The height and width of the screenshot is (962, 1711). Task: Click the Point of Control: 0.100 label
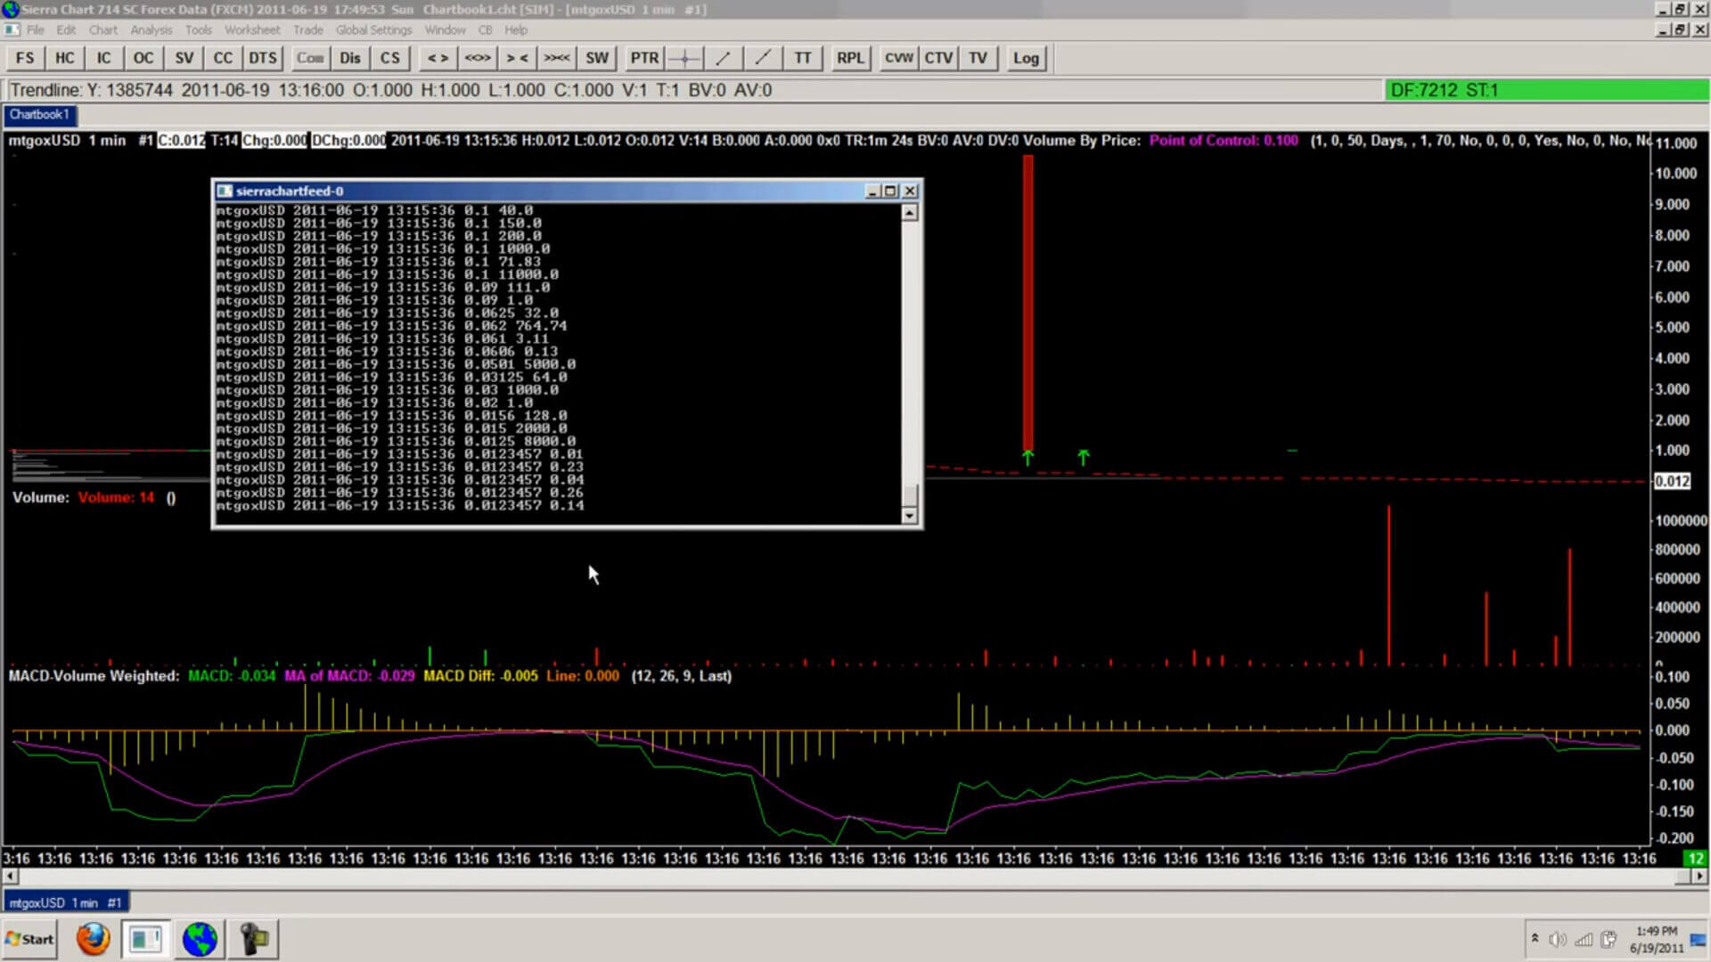pyautogui.click(x=1224, y=141)
